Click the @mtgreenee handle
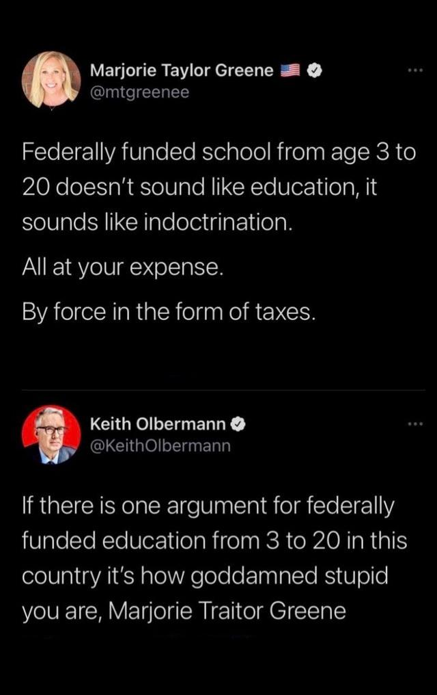Screen dimensions: 437x695 click(139, 92)
